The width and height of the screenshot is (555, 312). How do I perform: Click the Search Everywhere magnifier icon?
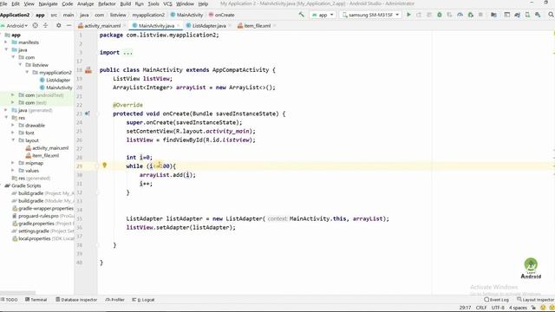(x=551, y=15)
